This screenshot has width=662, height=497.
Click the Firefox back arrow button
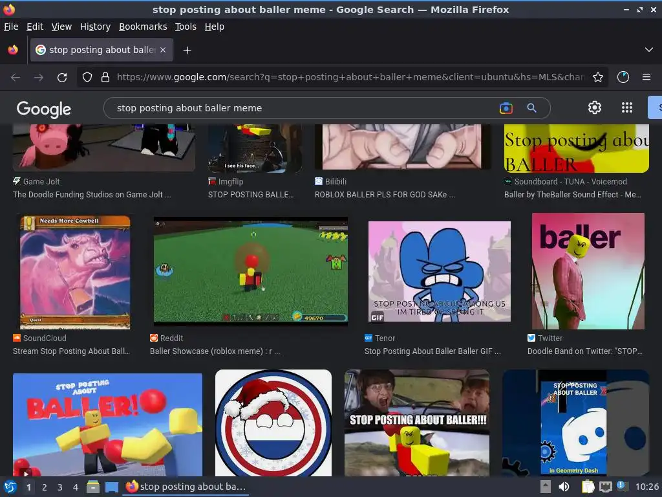click(x=16, y=78)
